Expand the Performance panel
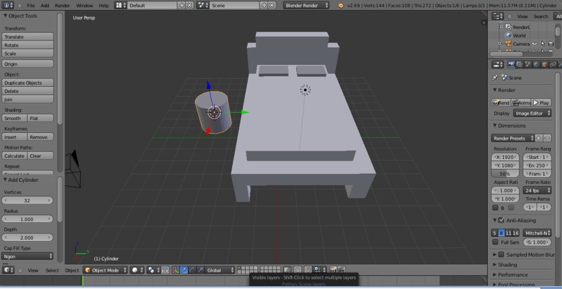This screenshot has width=562, height=289. click(513, 275)
